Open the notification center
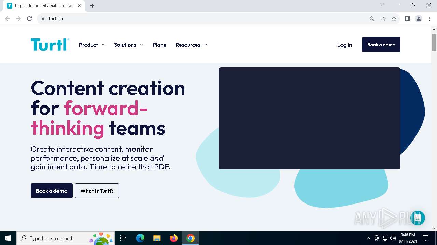Screen dimensions: 437x245 [426, 238]
